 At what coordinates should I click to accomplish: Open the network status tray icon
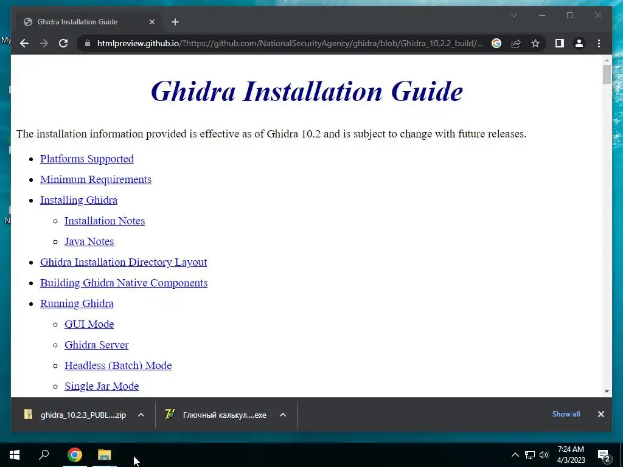[530, 455]
